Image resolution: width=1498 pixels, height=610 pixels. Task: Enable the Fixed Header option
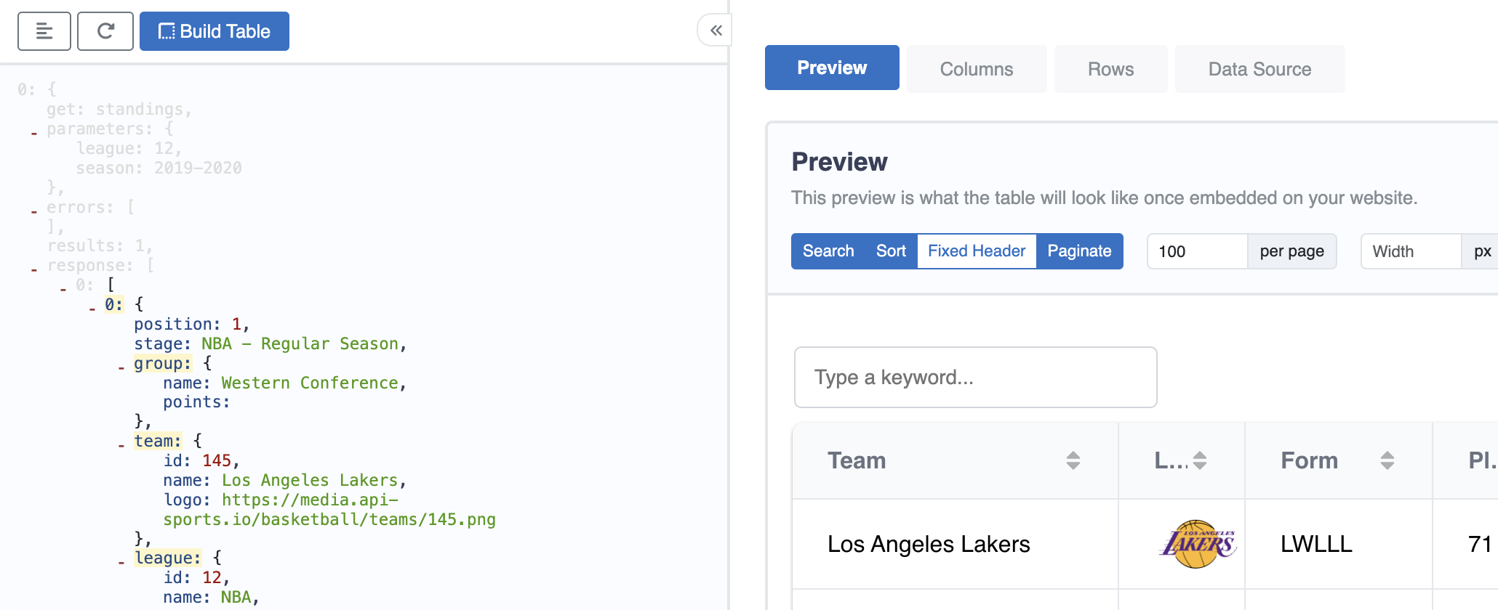point(977,251)
